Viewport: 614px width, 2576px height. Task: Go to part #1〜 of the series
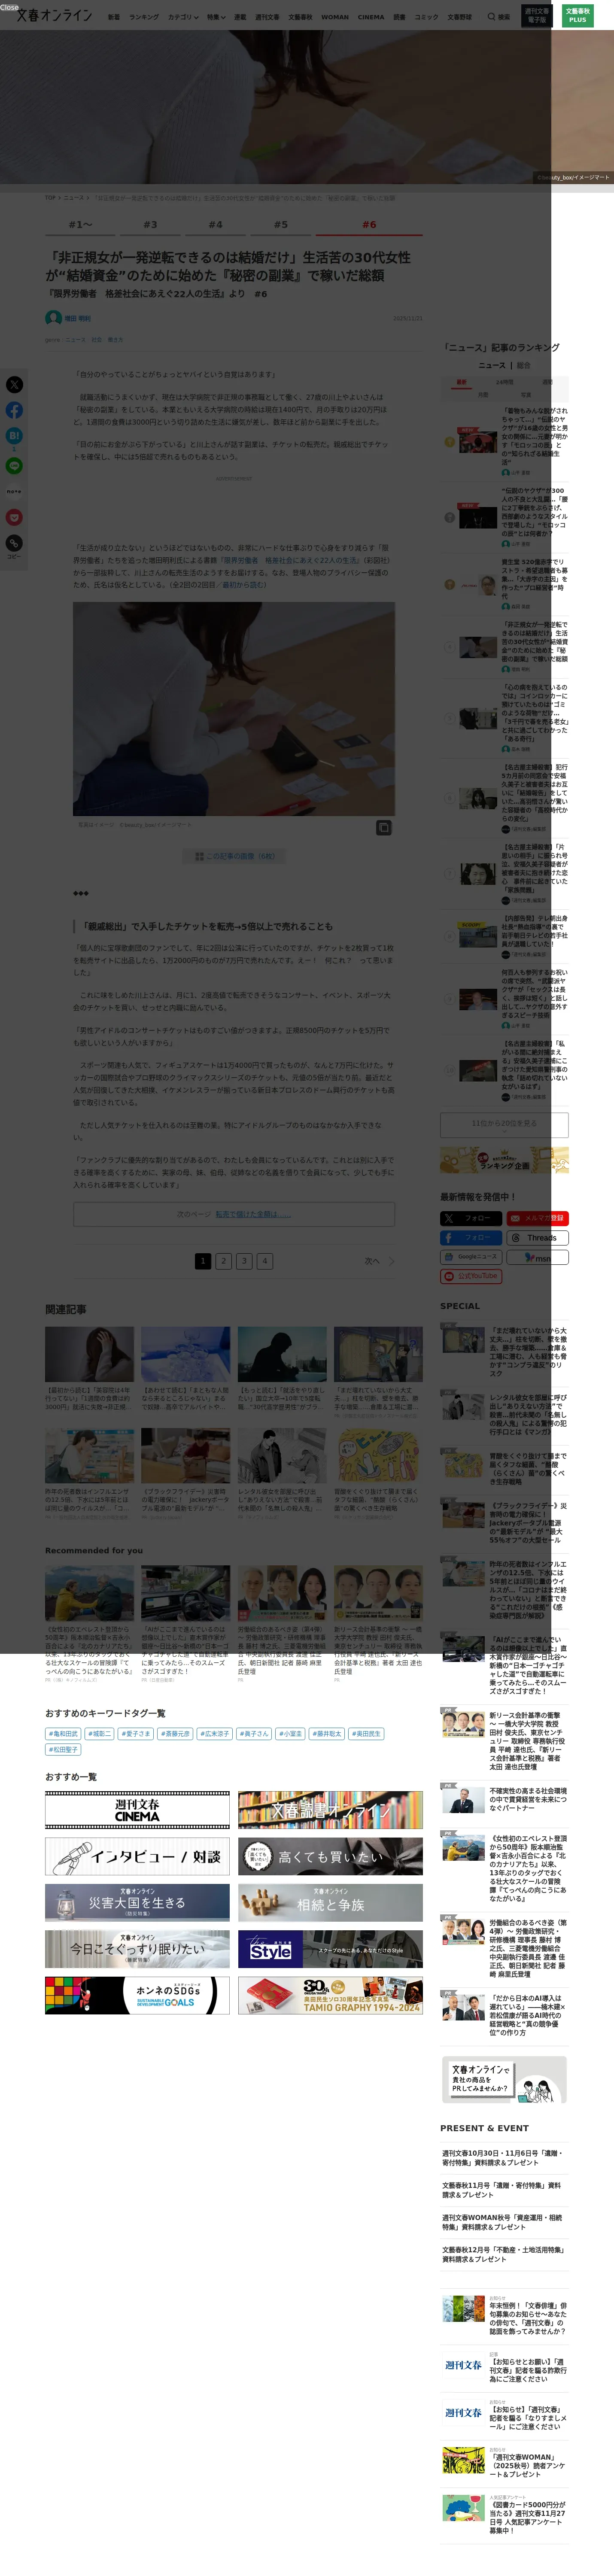(x=80, y=225)
